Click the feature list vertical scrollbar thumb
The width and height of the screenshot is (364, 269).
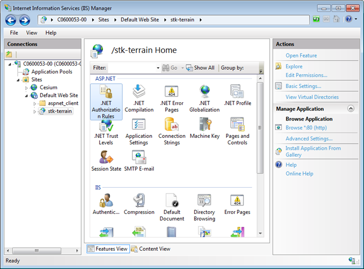[x=260, y=127]
